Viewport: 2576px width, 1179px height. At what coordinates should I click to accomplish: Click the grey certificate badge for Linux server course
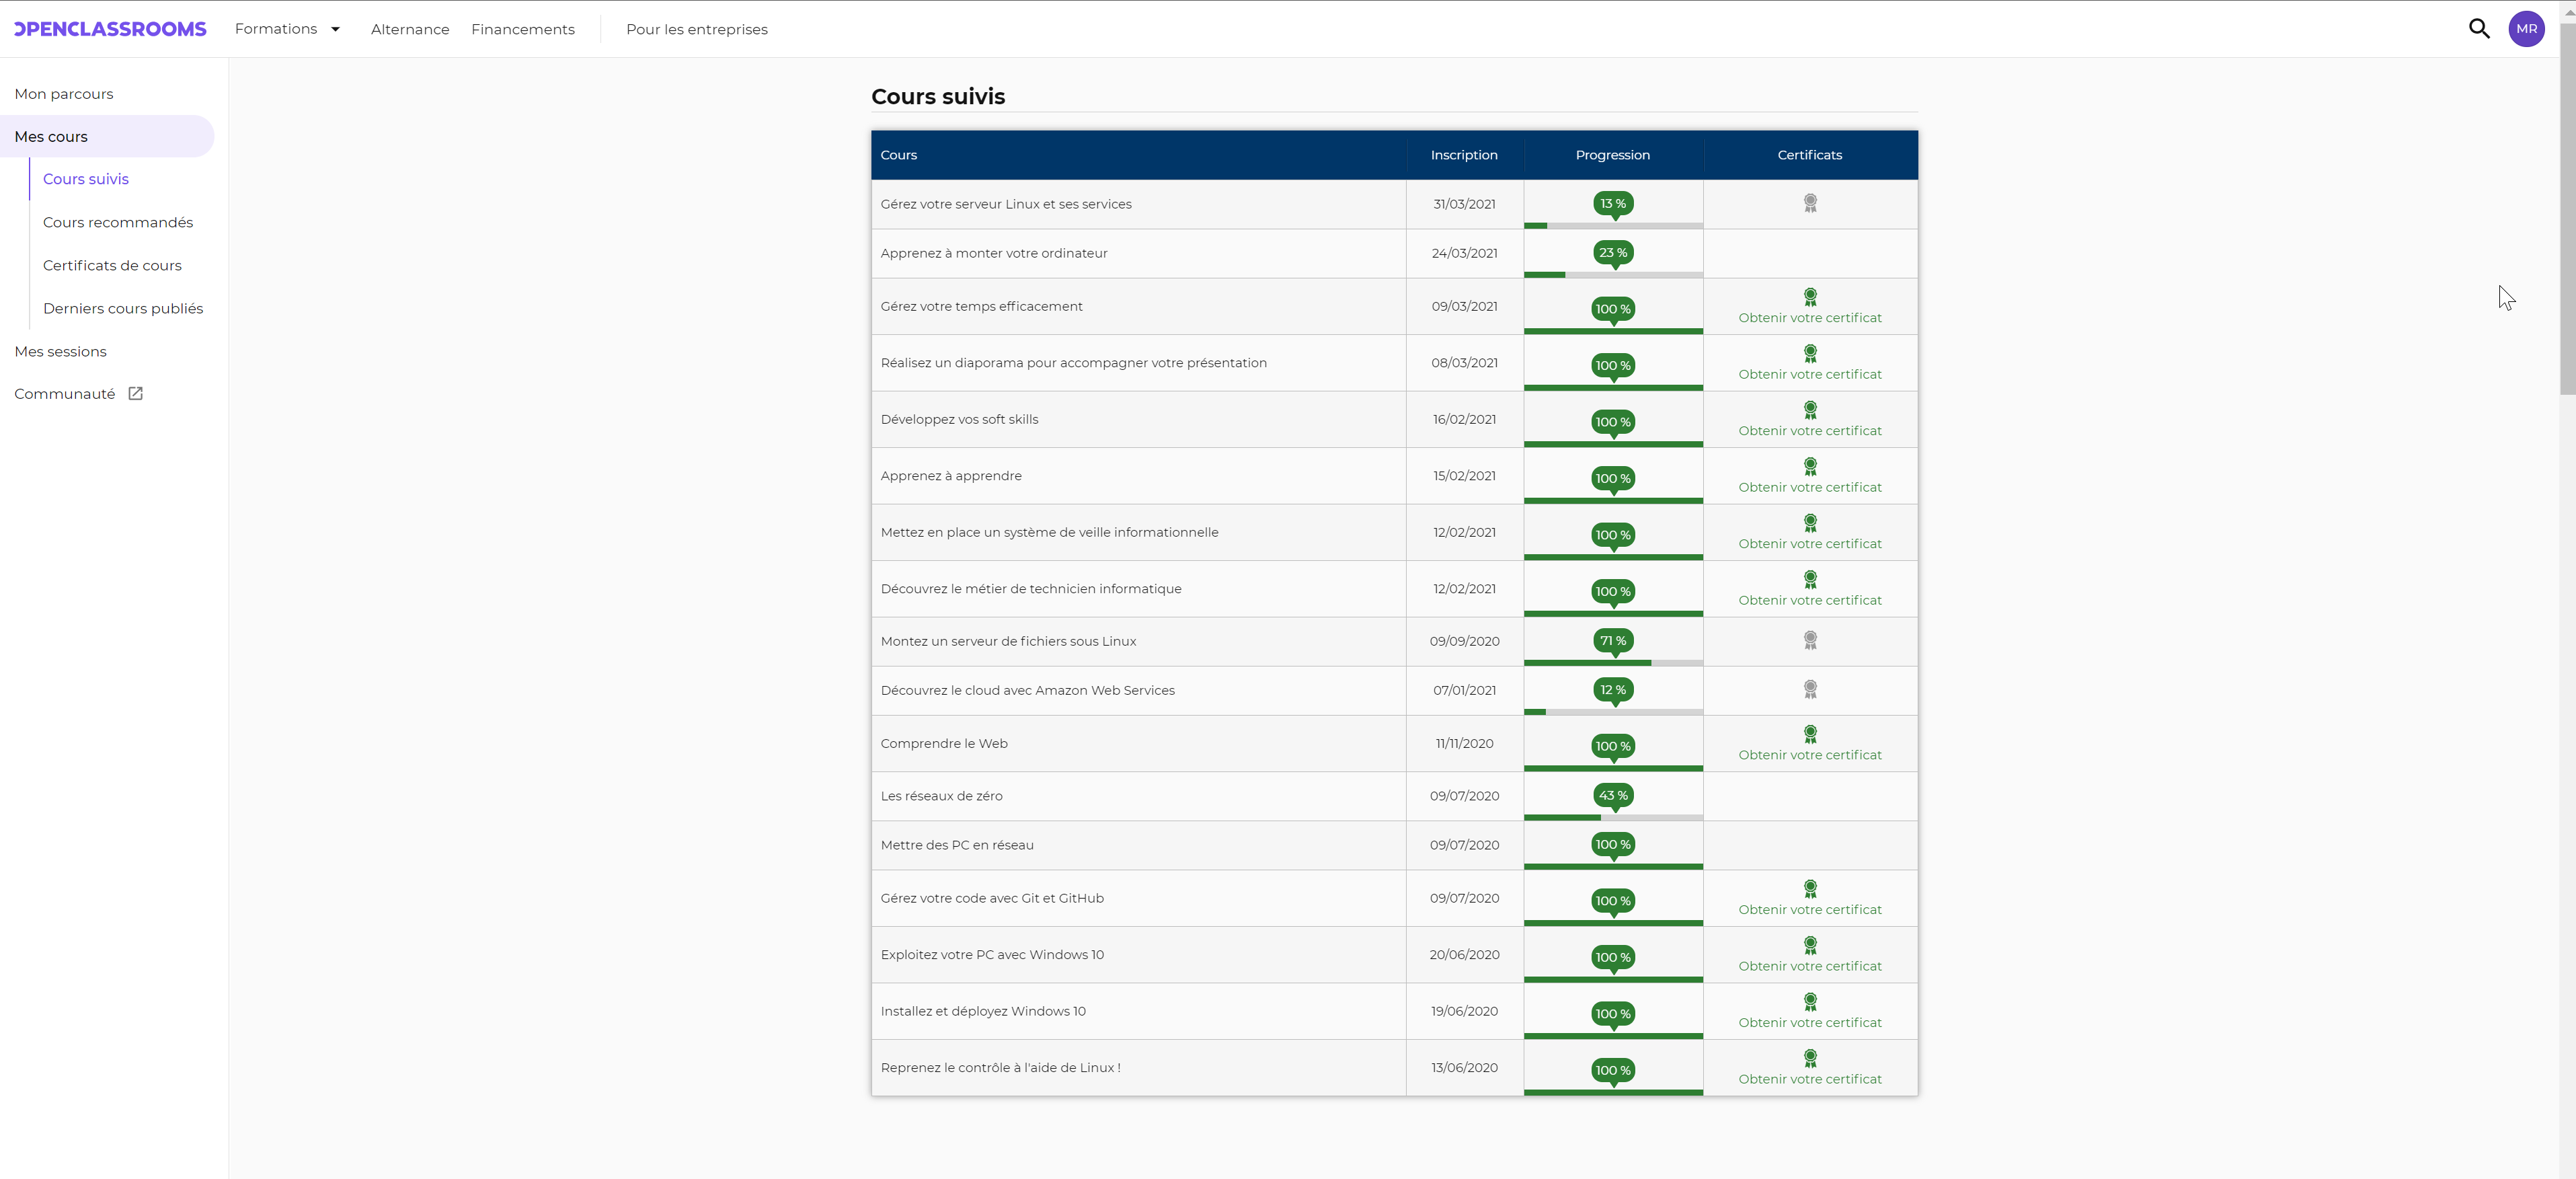click(x=1809, y=204)
